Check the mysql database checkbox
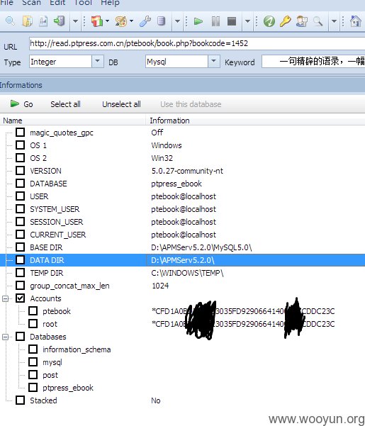The width and height of the screenshot is (365, 426). click(x=33, y=362)
